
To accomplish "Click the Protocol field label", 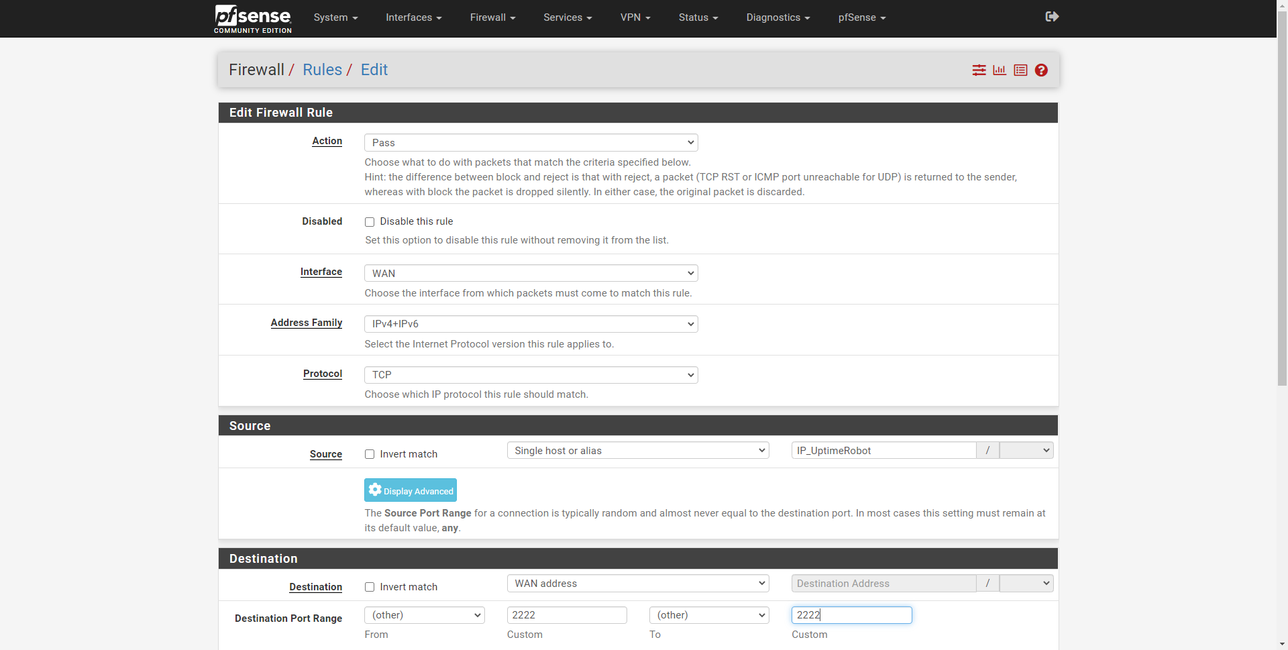I will [323, 374].
